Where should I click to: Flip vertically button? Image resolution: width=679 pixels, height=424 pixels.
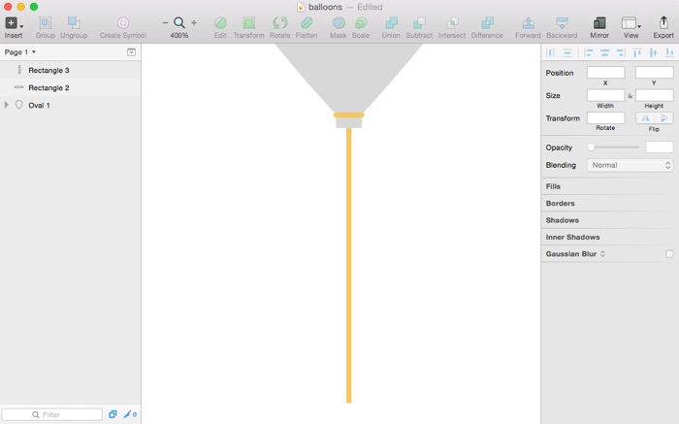(663, 118)
